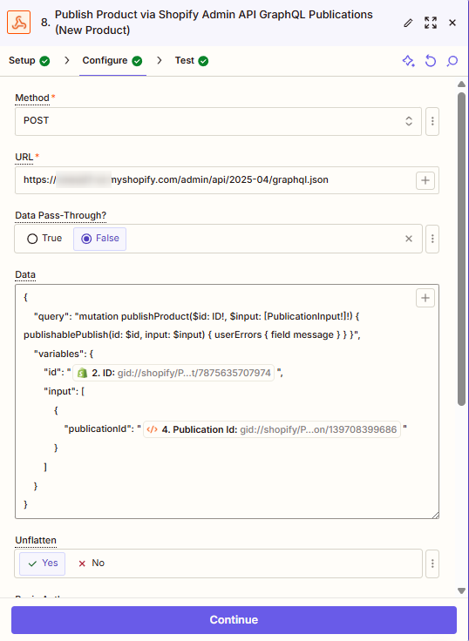Click the URL field label
469x641 pixels.
pos(24,157)
